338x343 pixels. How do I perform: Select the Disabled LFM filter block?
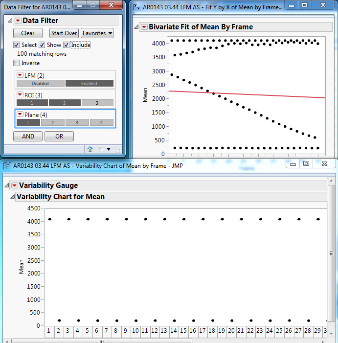point(41,83)
